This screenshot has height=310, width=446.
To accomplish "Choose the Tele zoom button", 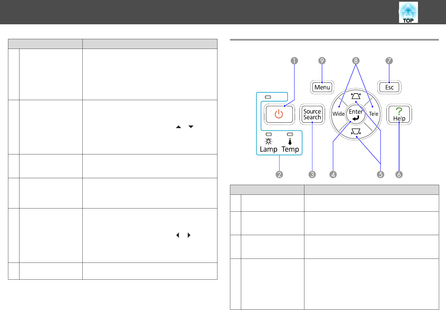I will (374, 114).
